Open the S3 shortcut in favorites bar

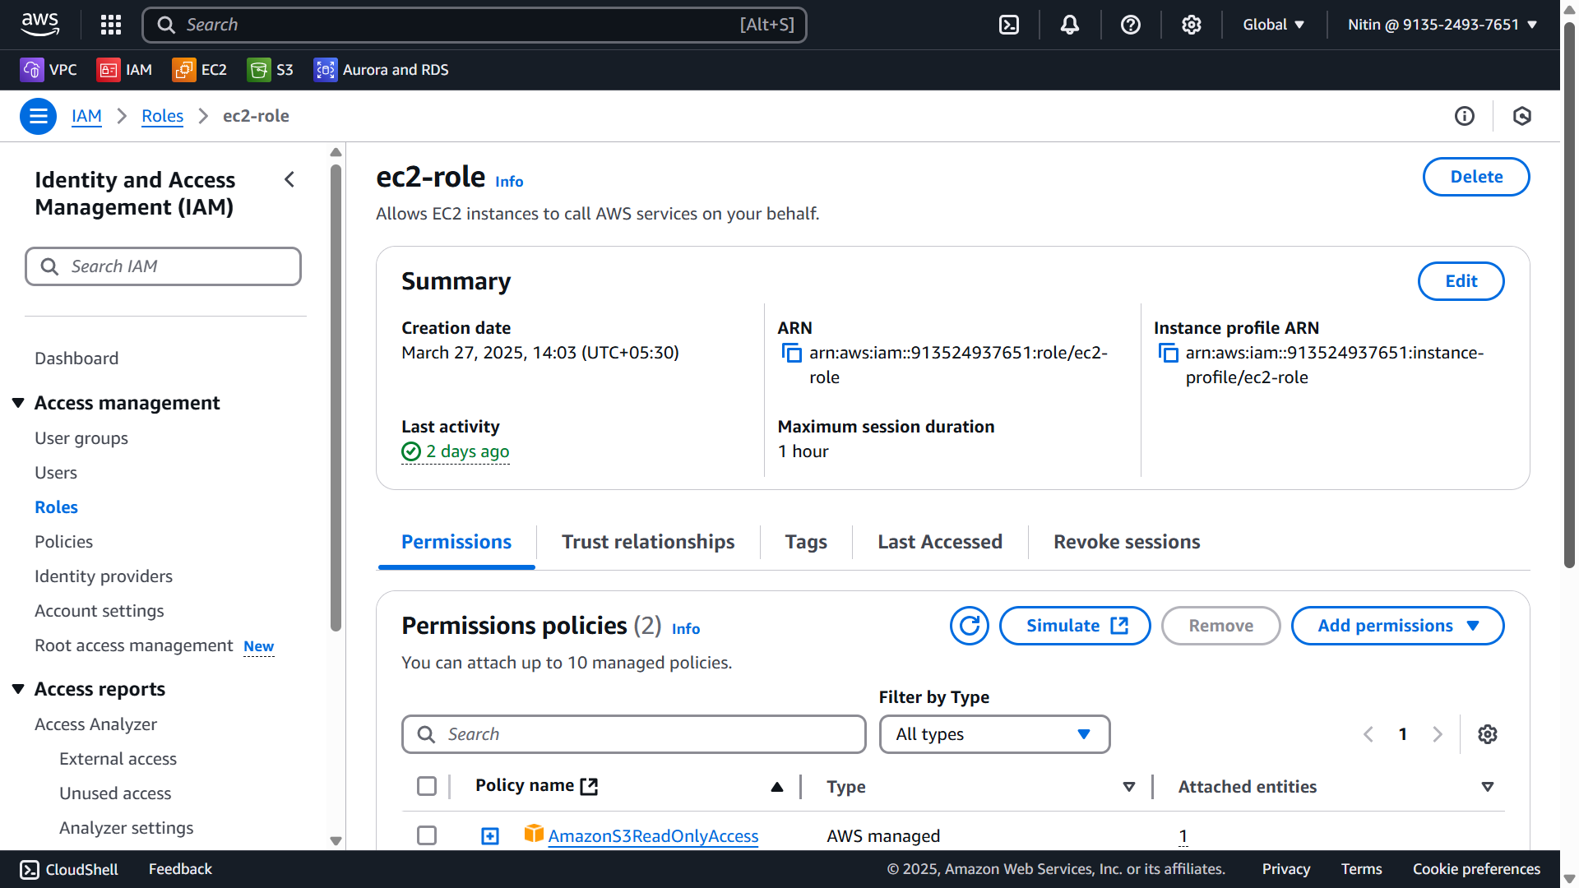271,70
